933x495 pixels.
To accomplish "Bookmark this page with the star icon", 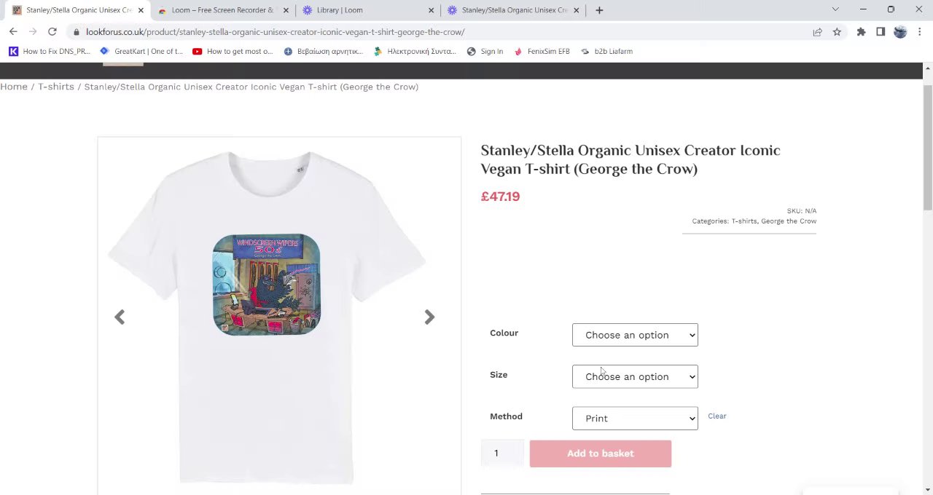I will (x=837, y=32).
